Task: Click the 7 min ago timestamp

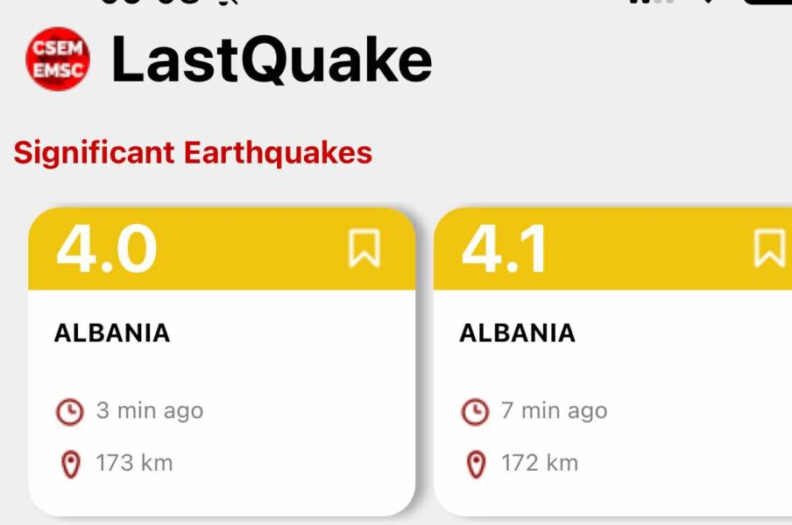Action: [x=554, y=411]
